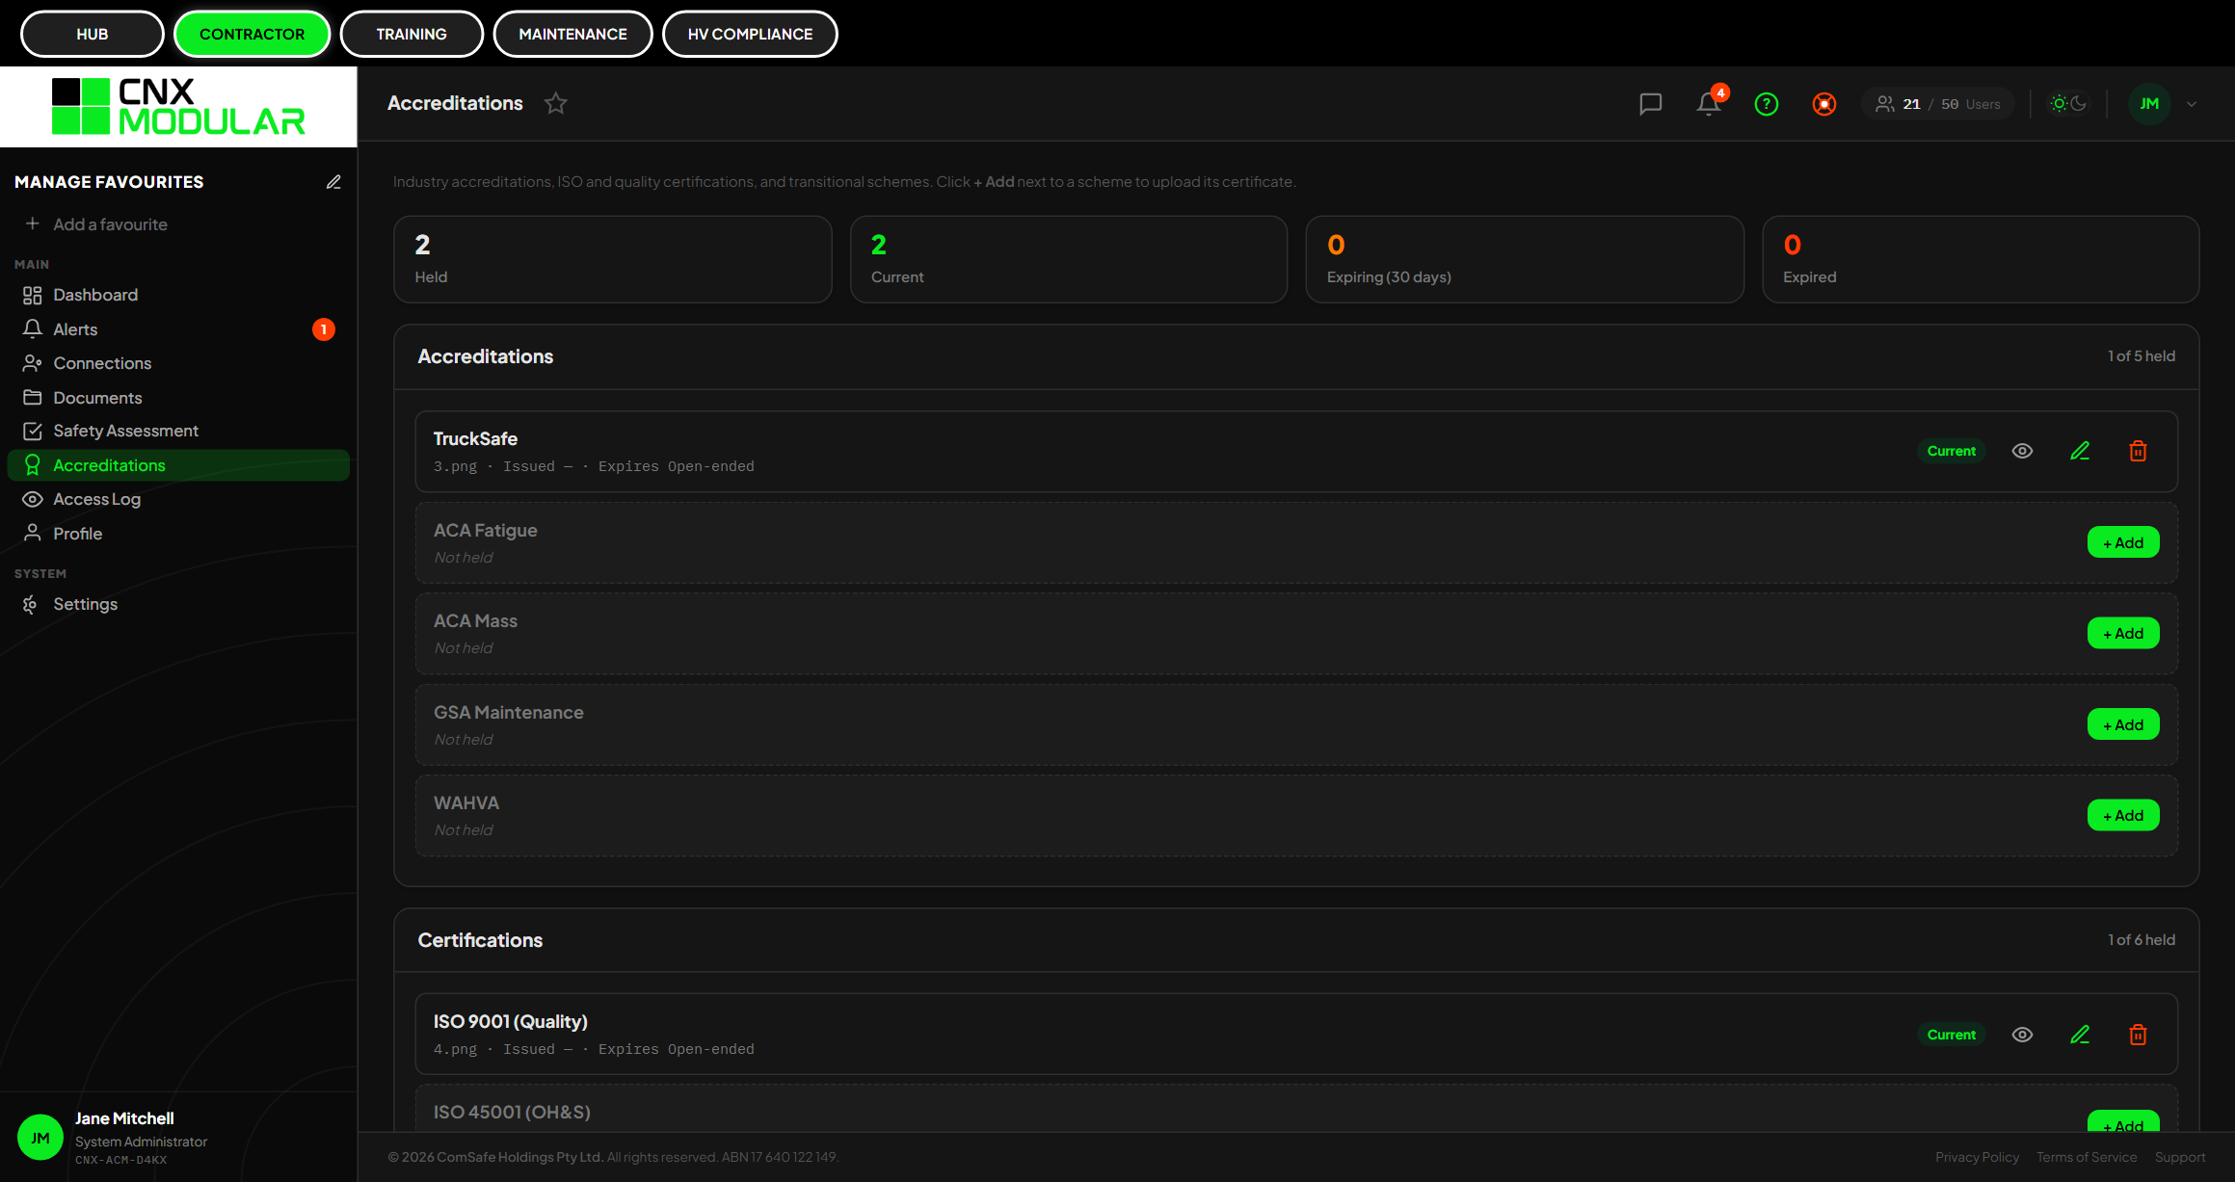Image resolution: width=2235 pixels, height=1182 pixels.
Task: Open Settings in sidebar
Action: [178, 604]
